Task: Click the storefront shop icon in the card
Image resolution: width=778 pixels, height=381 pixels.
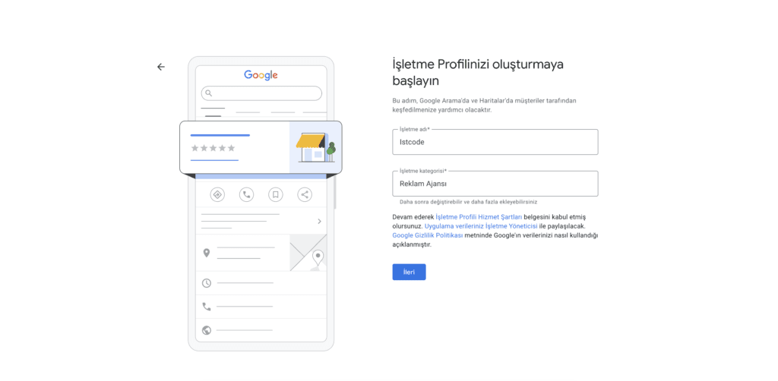Action: coord(315,147)
